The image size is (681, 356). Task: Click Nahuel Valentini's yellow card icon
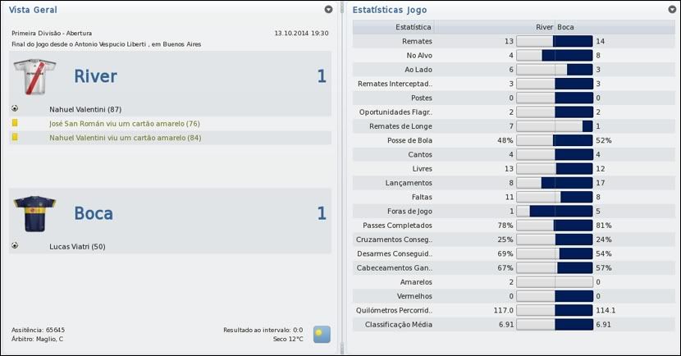15,138
